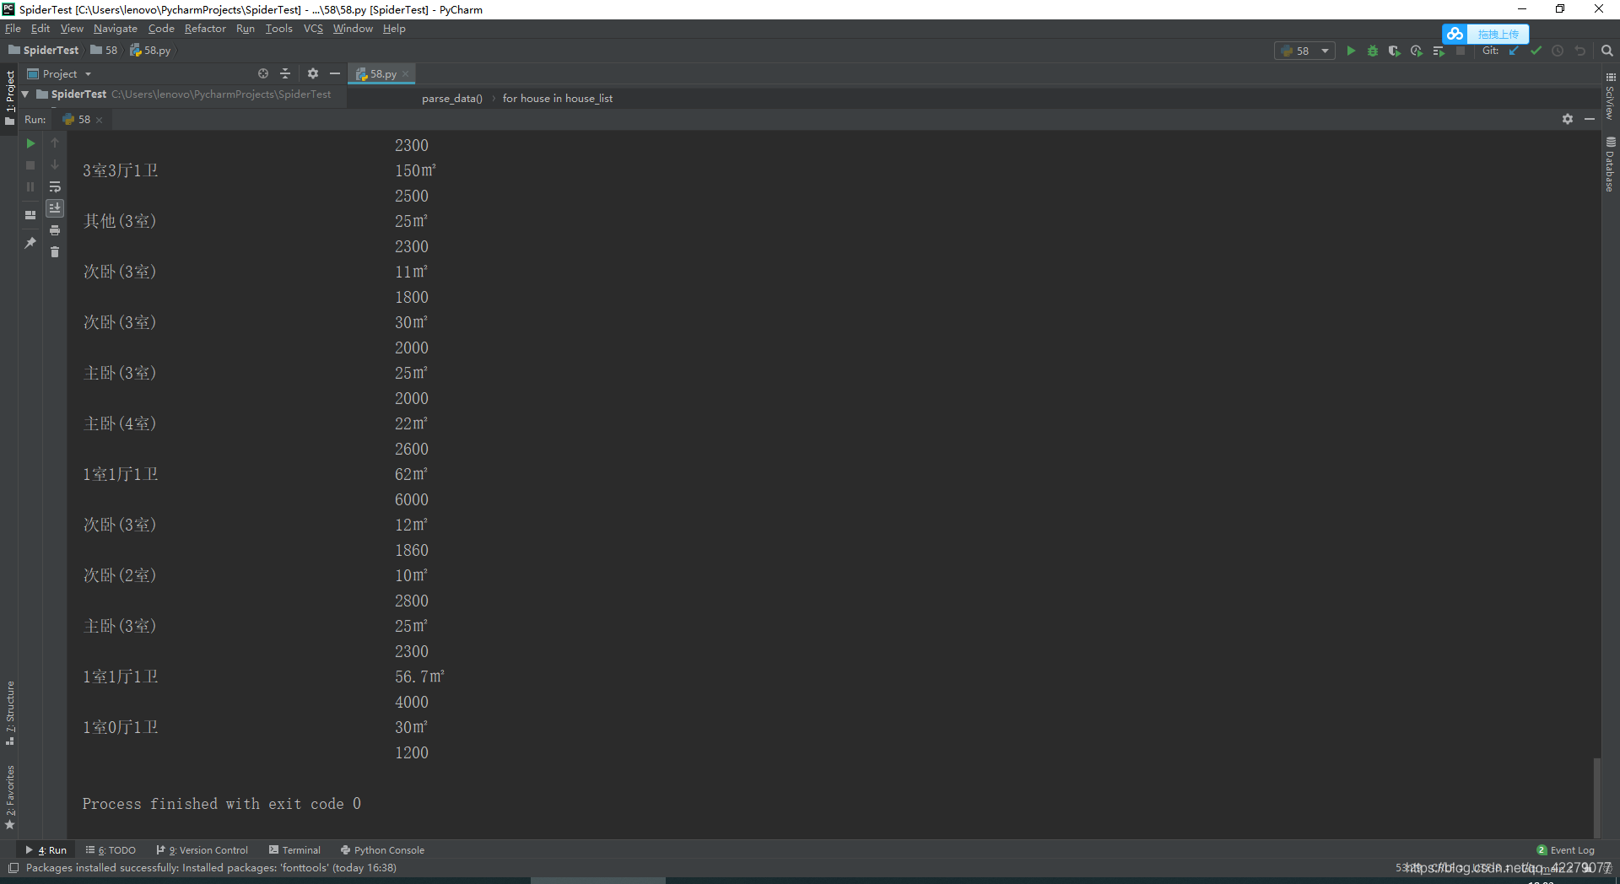This screenshot has width=1620, height=884.
Task: Click the down stack trace arrow
Action: (x=55, y=165)
